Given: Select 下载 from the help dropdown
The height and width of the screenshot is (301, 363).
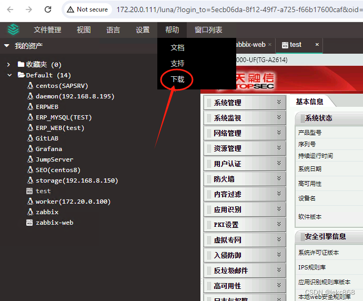Looking at the screenshot, I should tap(177, 79).
